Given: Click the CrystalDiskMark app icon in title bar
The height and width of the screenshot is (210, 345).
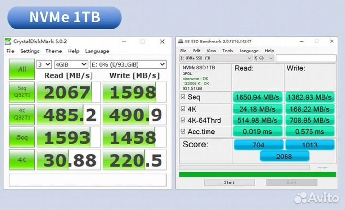Looking at the screenshot, I should click(x=8, y=42).
